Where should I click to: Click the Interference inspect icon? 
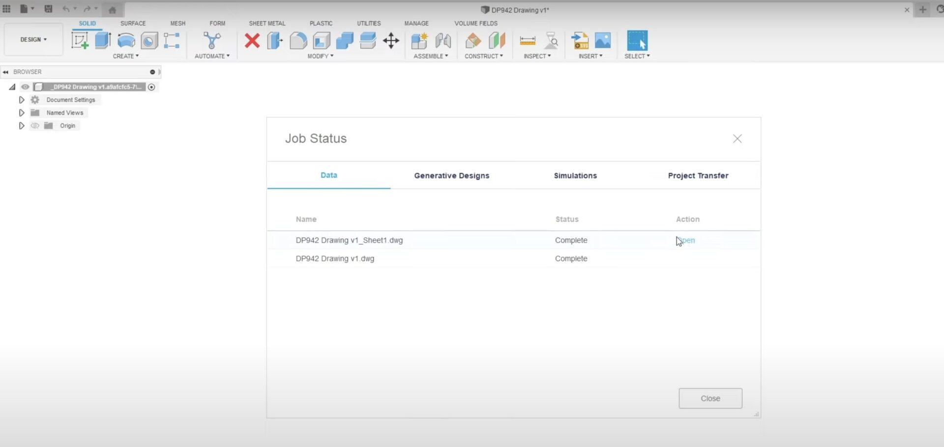(552, 40)
